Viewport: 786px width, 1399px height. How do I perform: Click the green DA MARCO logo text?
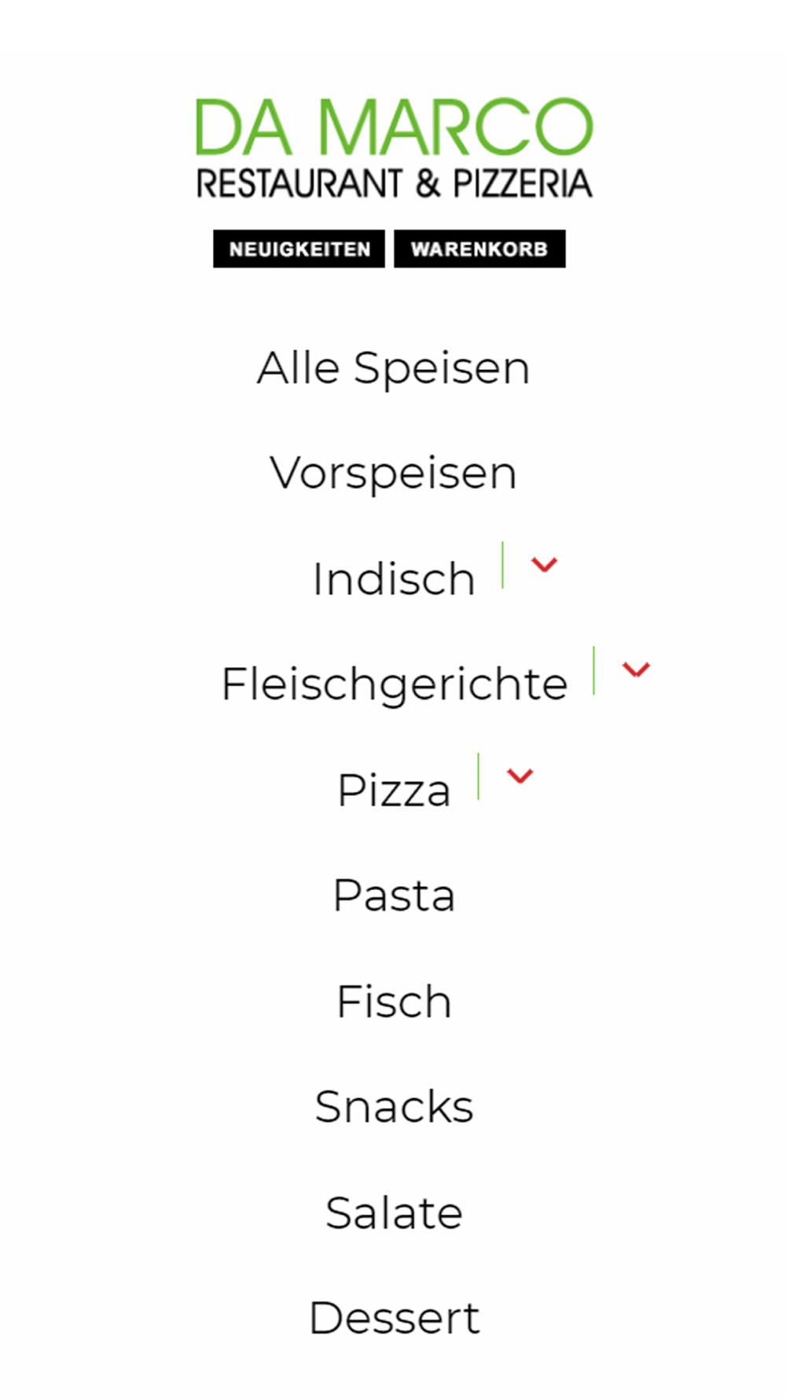point(394,127)
